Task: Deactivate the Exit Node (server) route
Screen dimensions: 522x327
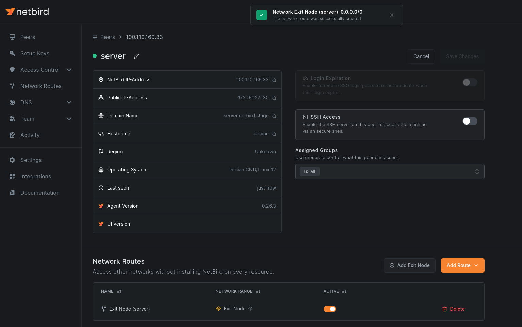Action: (330, 309)
